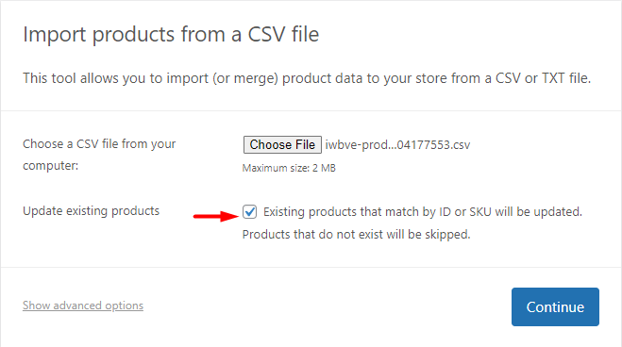Click the Choose File button
Viewport: 622px width, 347px height.
pyautogui.click(x=282, y=144)
